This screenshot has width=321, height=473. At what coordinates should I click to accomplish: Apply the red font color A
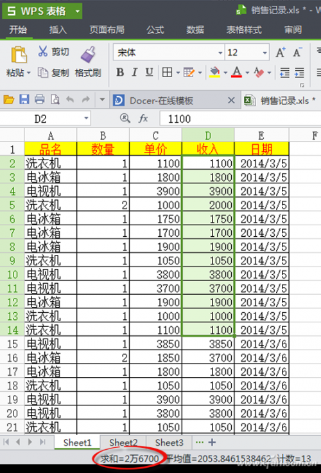pos(236,72)
